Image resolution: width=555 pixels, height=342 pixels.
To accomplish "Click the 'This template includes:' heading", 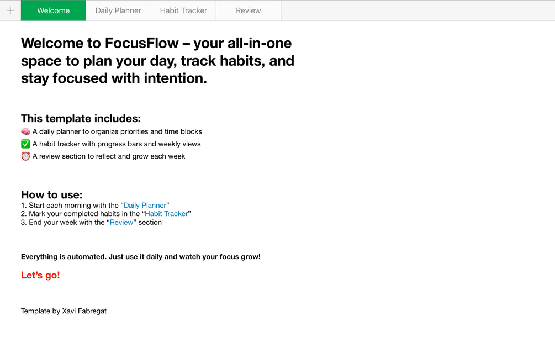I will [x=81, y=118].
